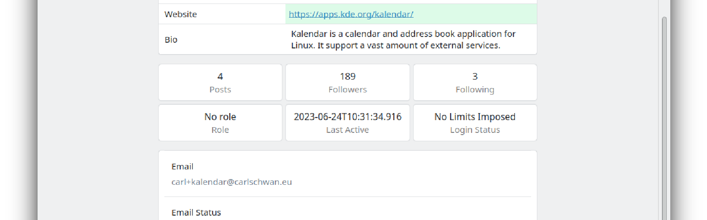Click the Website row label
The height and width of the screenshot is (220, 707).
tap(181, 14)
